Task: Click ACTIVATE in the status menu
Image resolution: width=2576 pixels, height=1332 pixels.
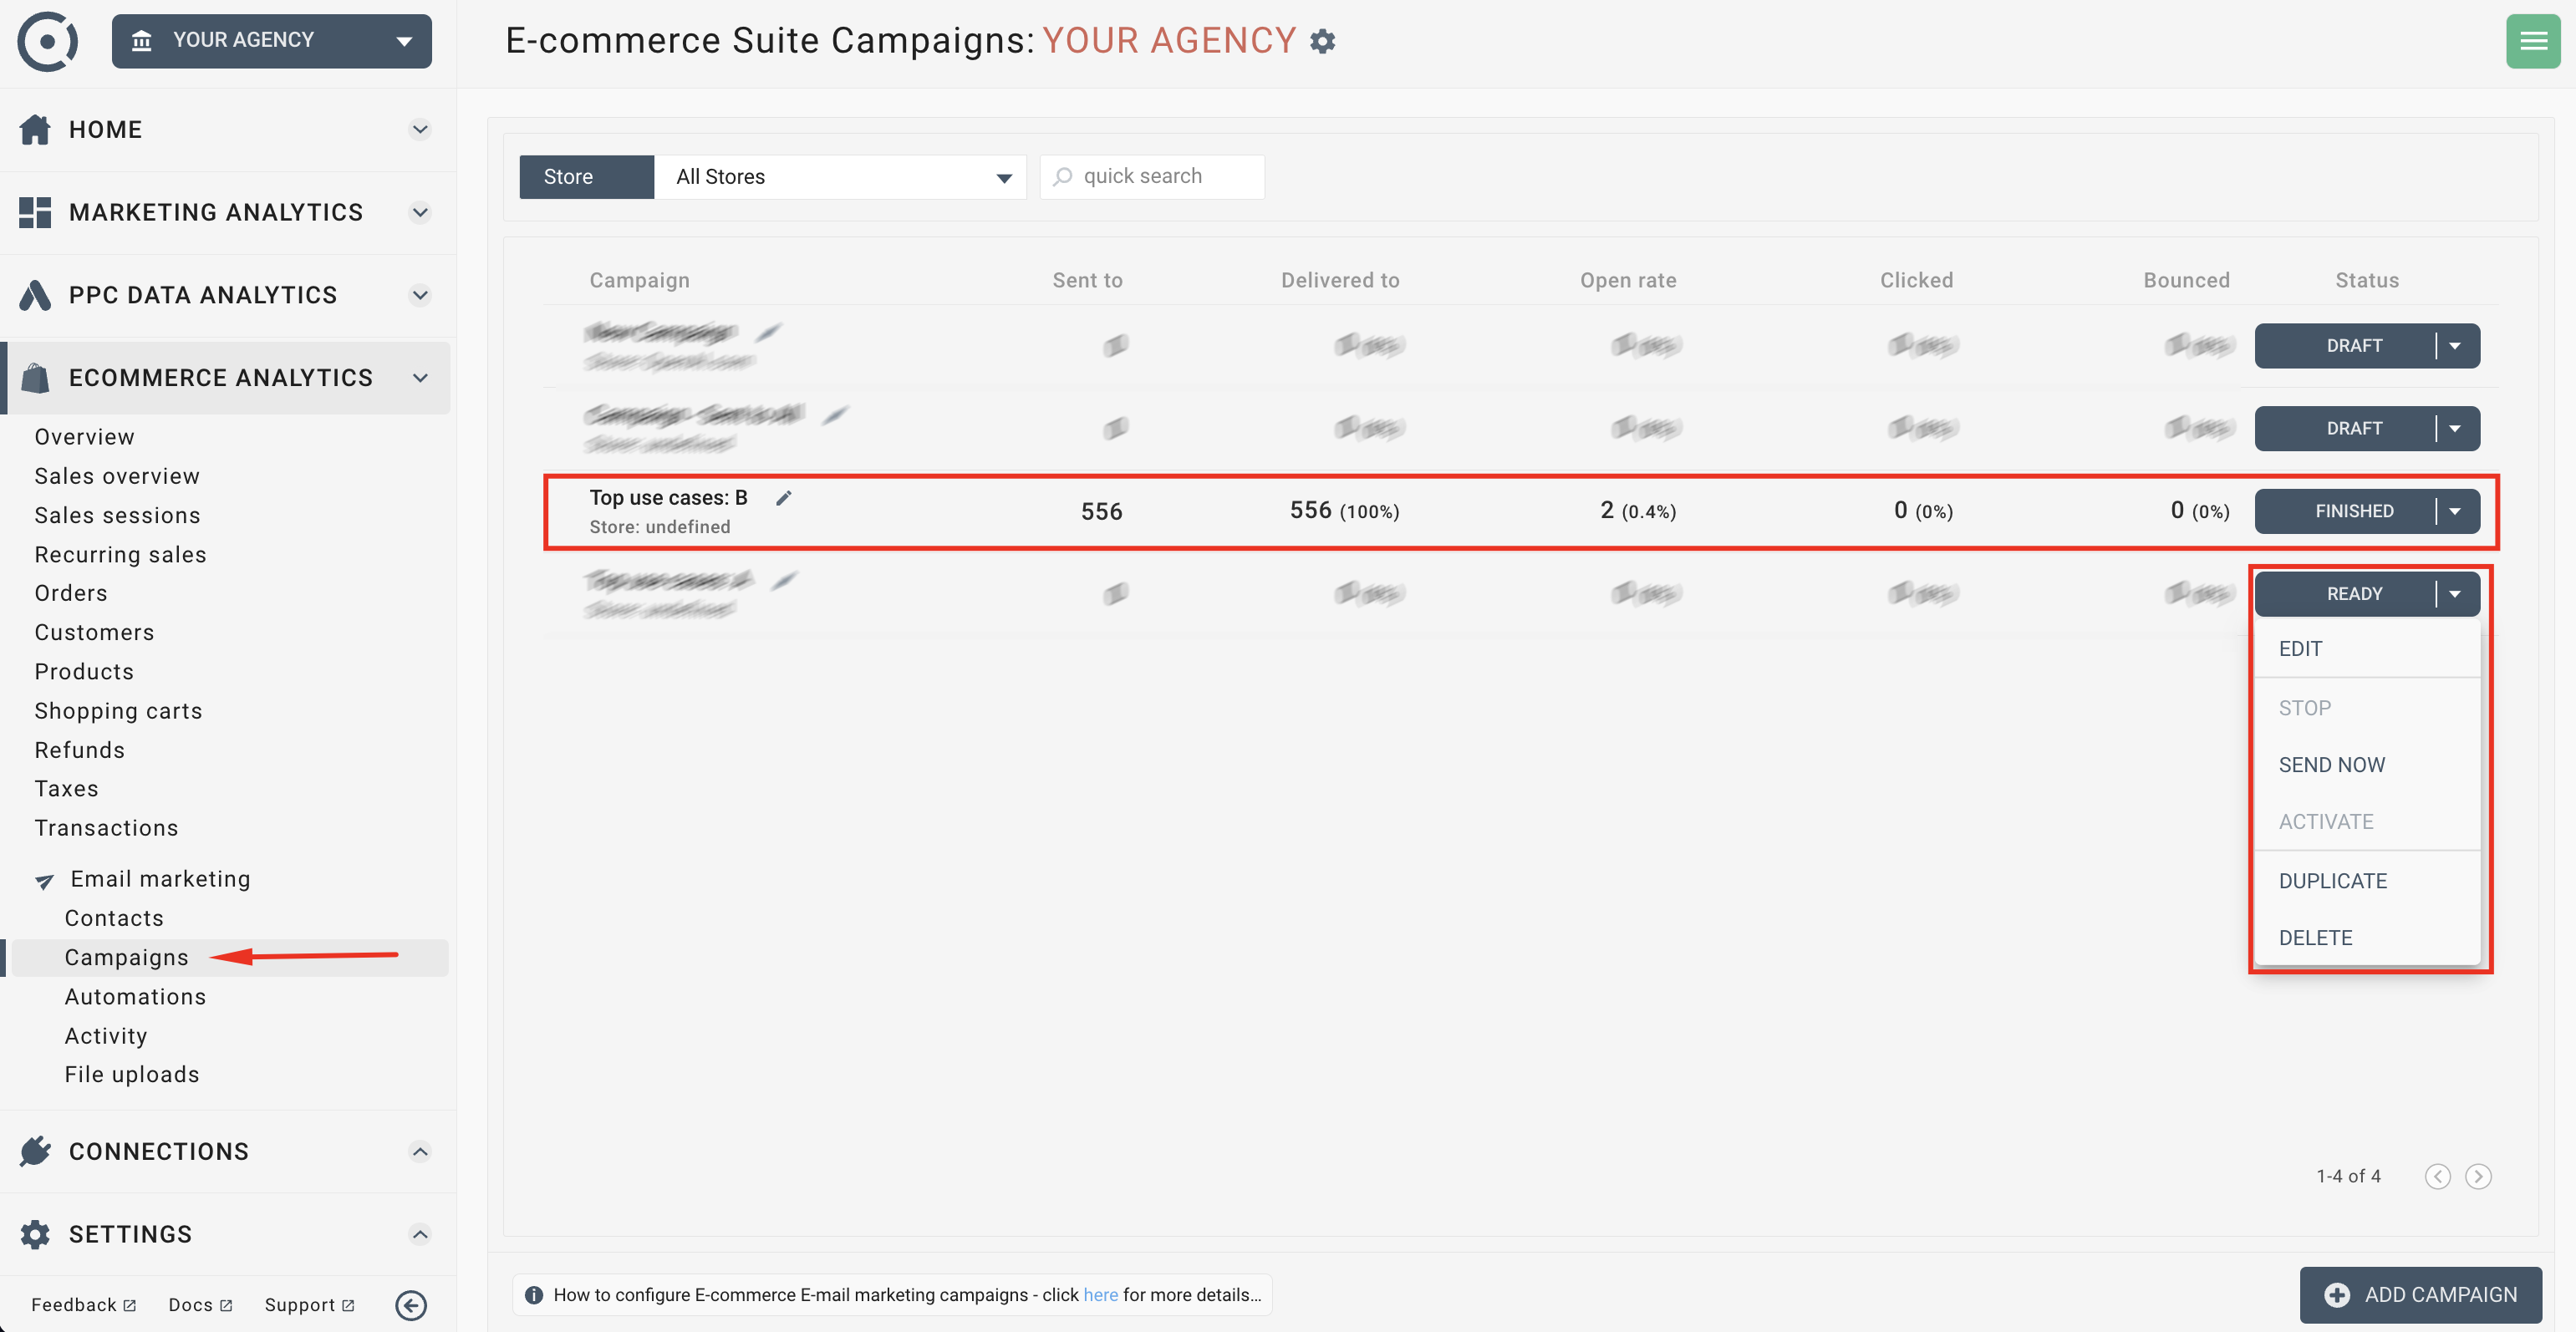Action: click(2367, 822)
